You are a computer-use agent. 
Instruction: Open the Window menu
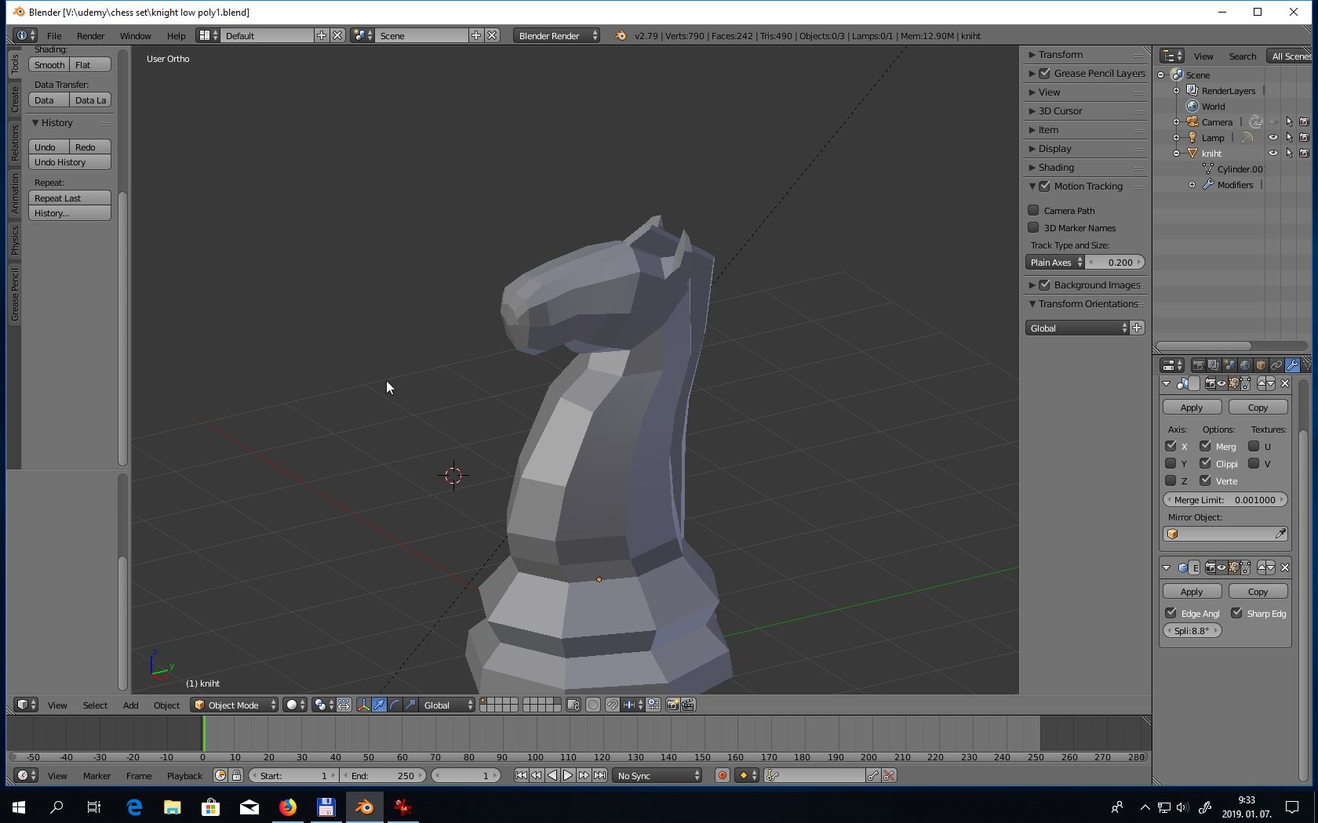tap(135, 36)
